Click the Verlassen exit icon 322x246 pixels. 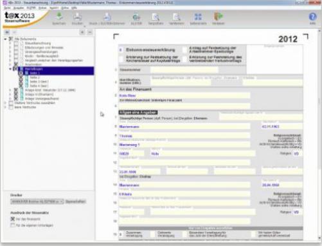point(219,17)
